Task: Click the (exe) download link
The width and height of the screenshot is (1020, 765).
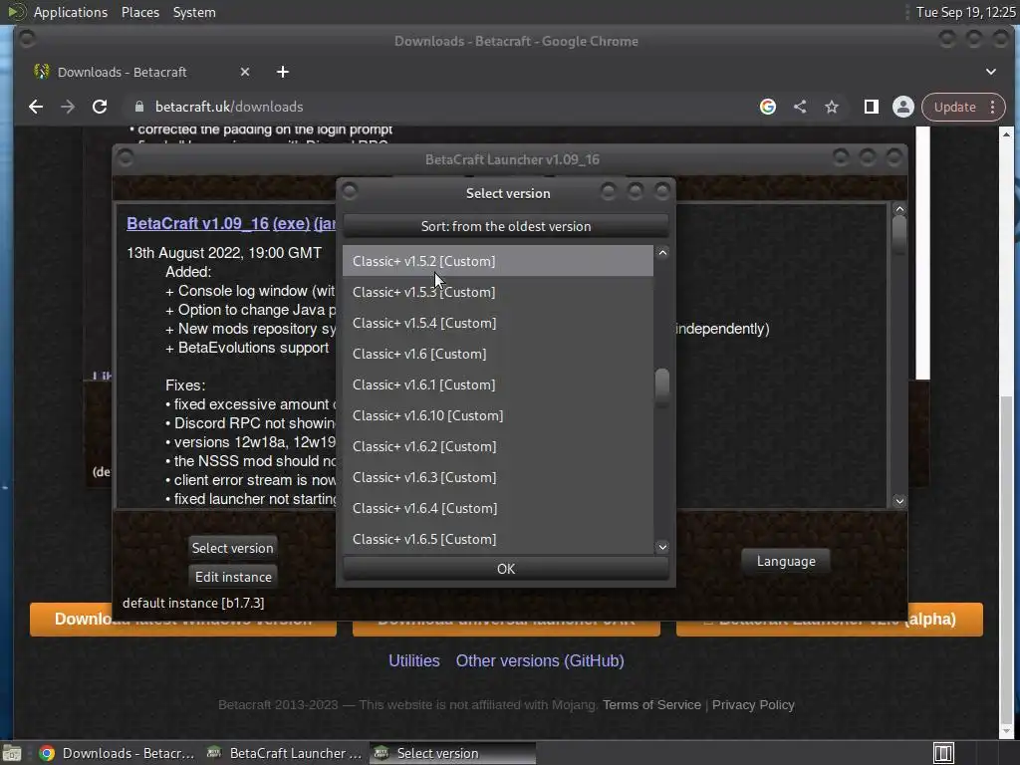Action: pyautogui.click(x=292, y=223)
